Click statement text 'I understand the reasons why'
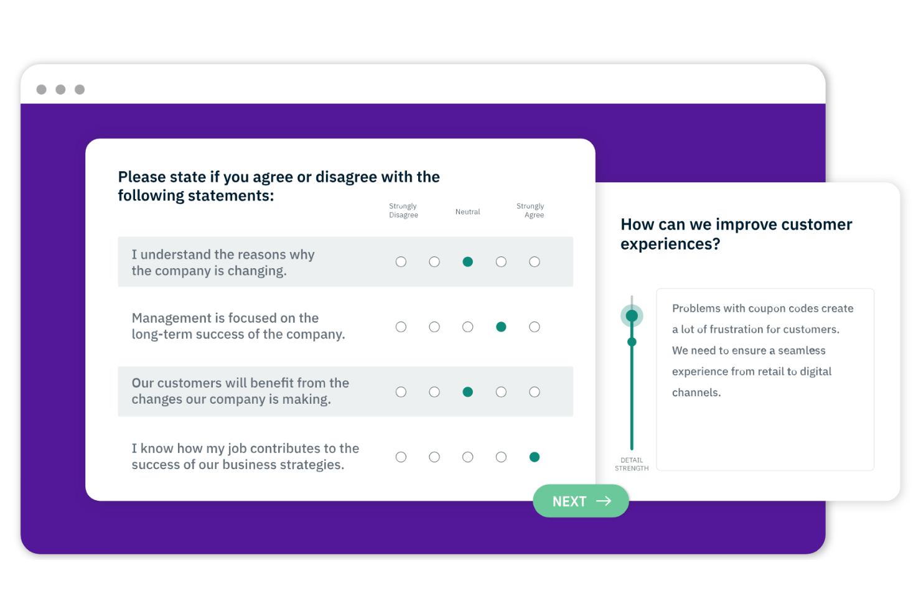The image size is (921, 614). point(223,254)
